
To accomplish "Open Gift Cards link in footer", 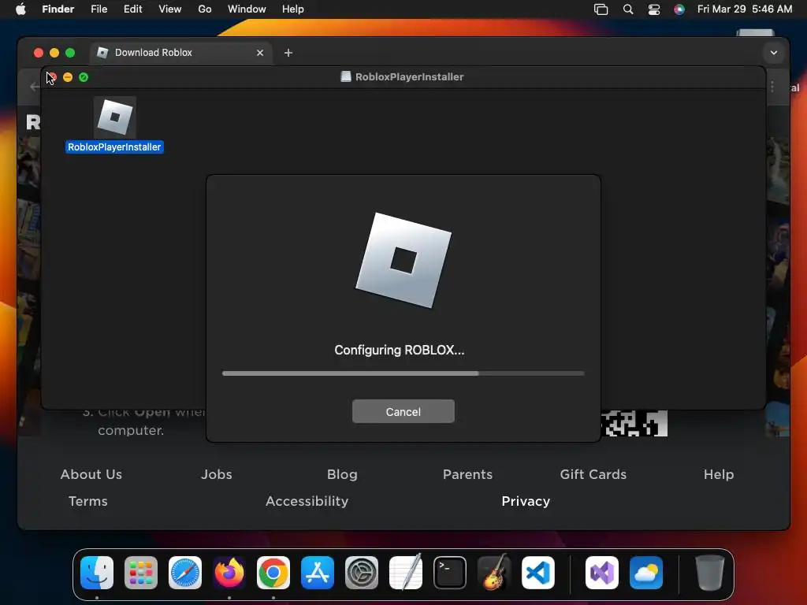I will (593, 474).
